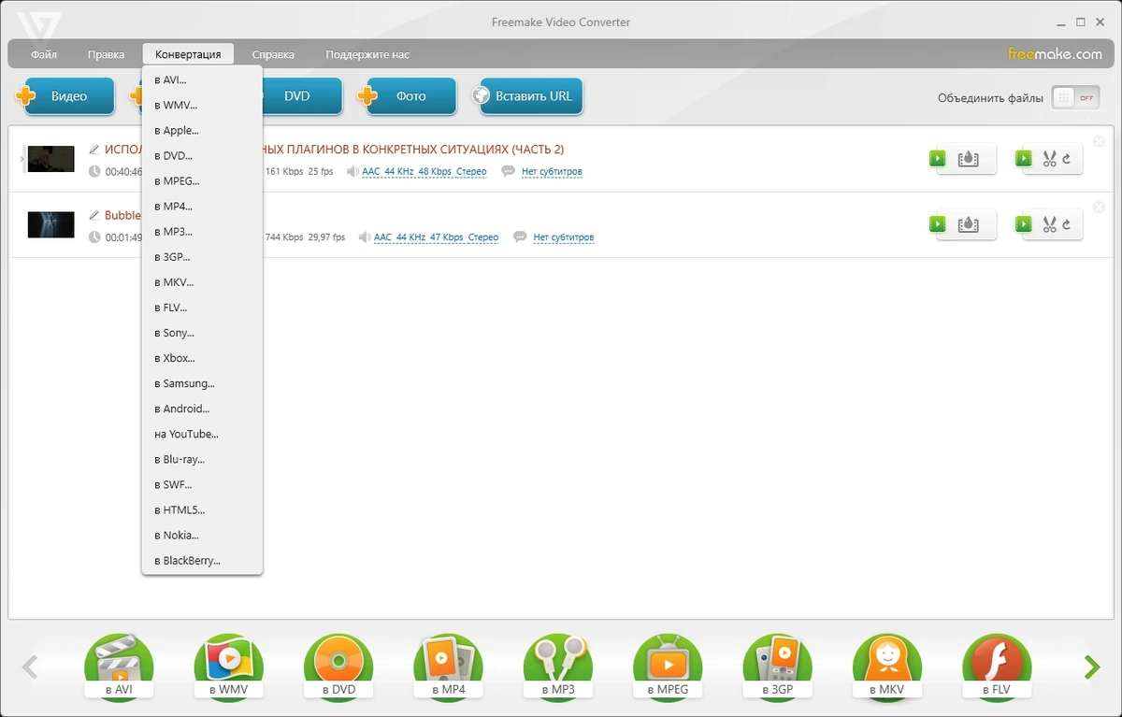
Task: Open the AAC 44 KHz 47 Kbps audio selector
Action: click(x=436, y=237)
